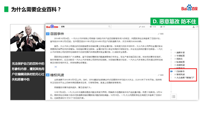The height and width of the screenshot is (113, 202).
Task: Click the 维权风波 section heading
Action: [x=57, y=75]
